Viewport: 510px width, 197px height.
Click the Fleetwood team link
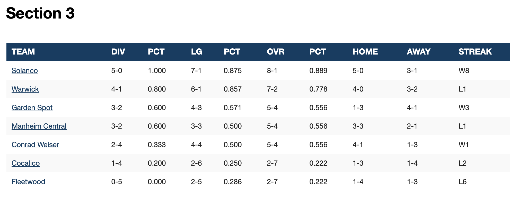pos(28,182)
